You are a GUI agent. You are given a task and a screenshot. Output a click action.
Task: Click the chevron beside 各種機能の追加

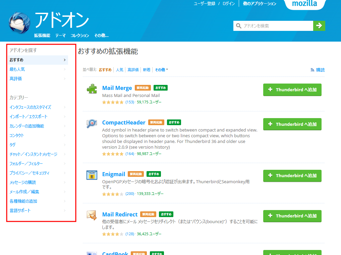[x=65, y=201]
